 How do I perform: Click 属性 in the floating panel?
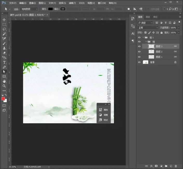coord(104,110)
